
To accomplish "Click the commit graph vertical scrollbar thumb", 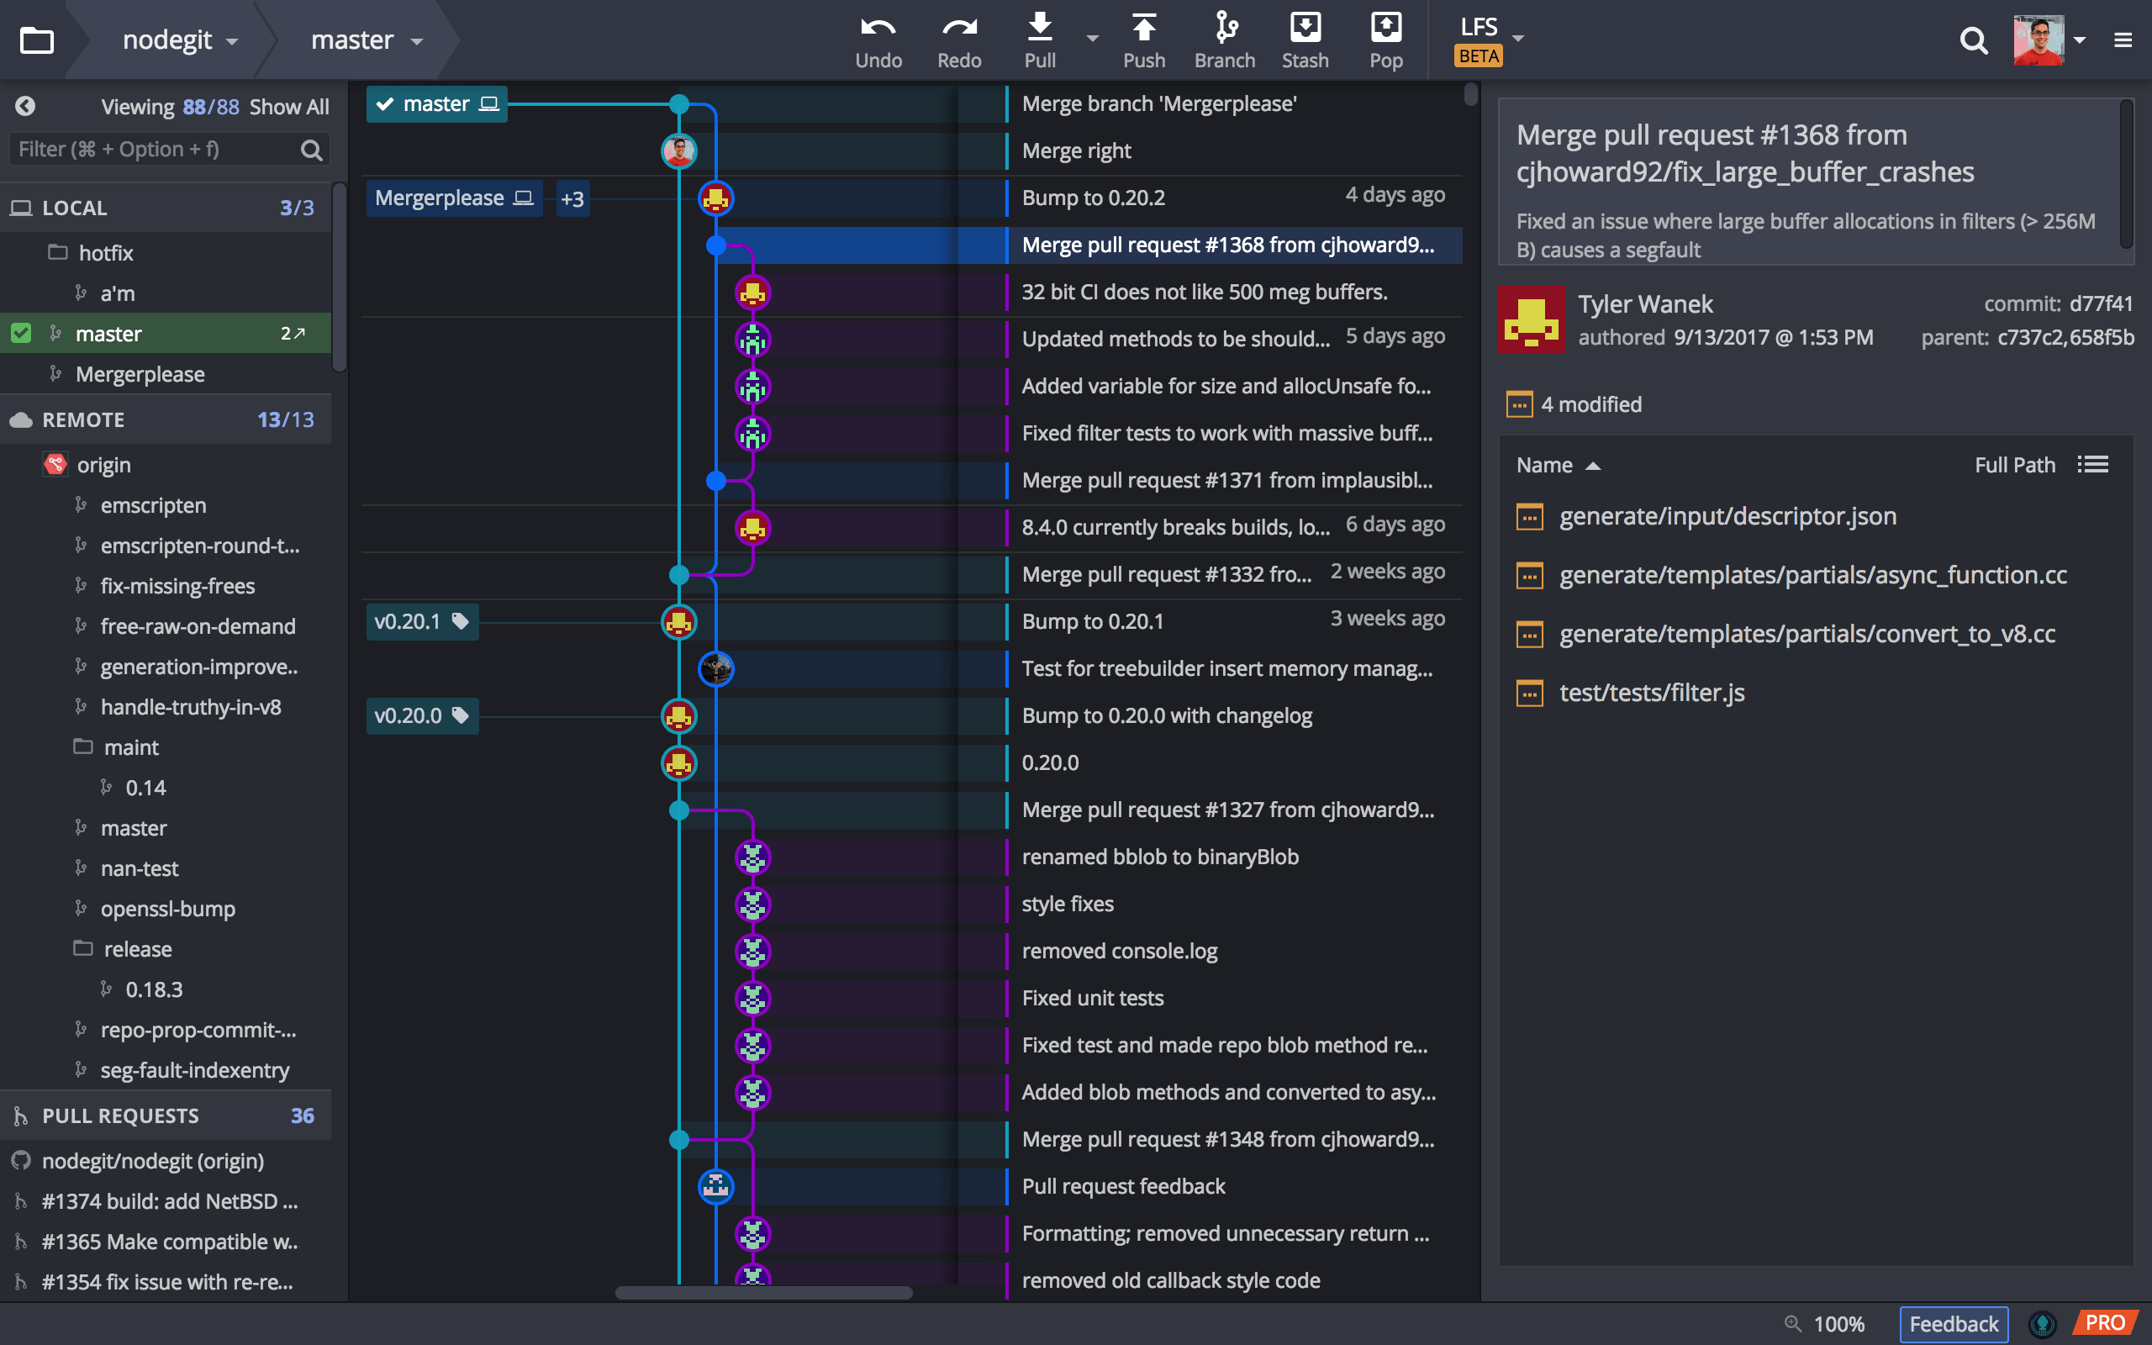I will (1471, 93).
